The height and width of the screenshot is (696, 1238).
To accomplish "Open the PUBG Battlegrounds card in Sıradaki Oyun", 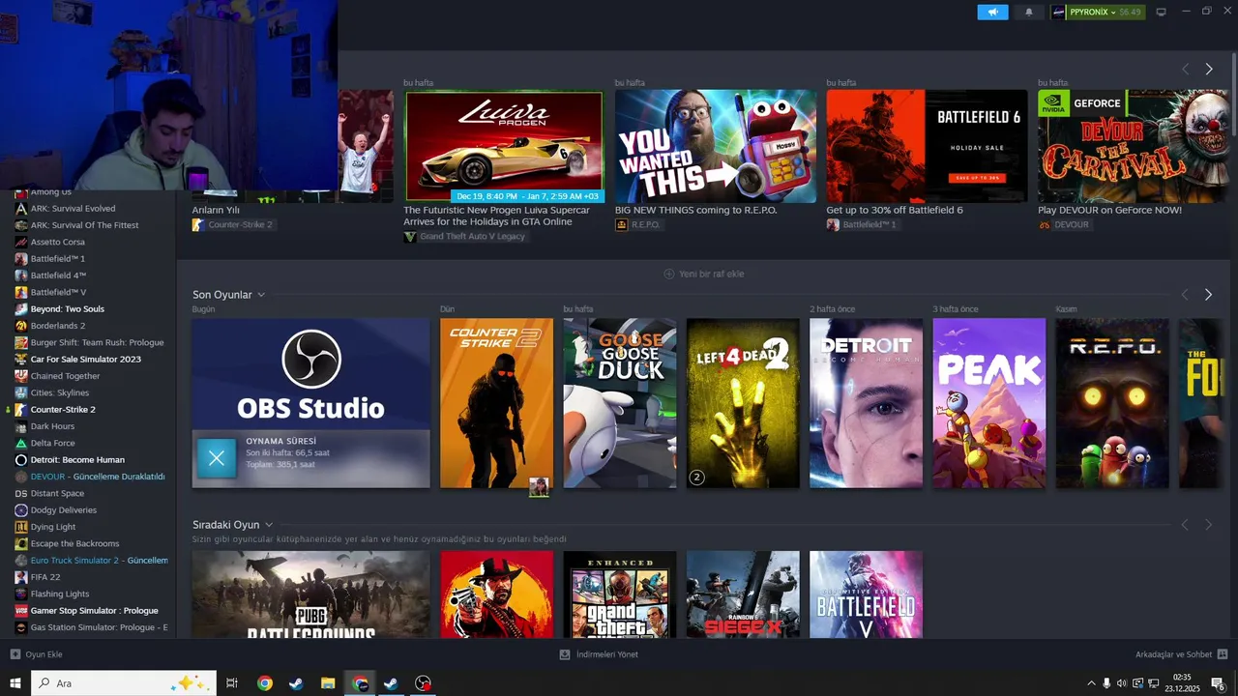I will click(x=310, y=594).
